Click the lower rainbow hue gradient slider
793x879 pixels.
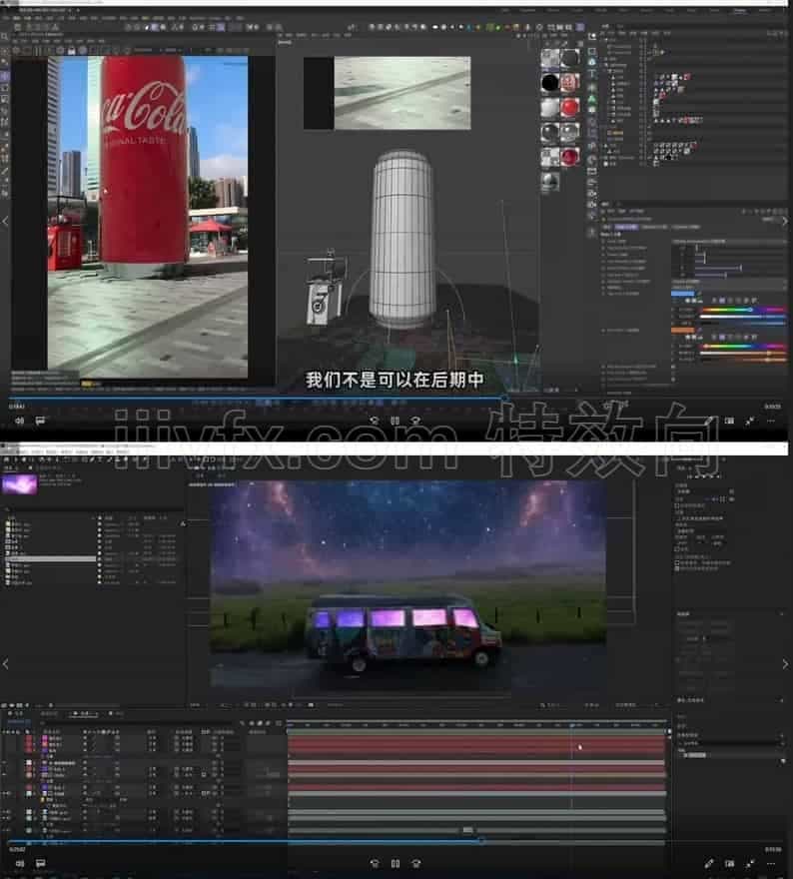[x=742, y=347]
